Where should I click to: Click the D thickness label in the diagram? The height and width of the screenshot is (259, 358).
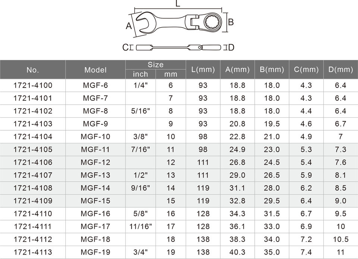pyautogui.click(x=231, y=48)
